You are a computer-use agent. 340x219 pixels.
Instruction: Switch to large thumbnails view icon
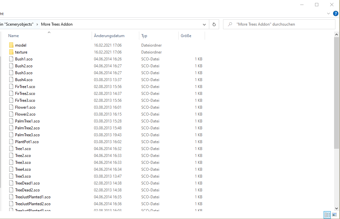click(334, 215)
